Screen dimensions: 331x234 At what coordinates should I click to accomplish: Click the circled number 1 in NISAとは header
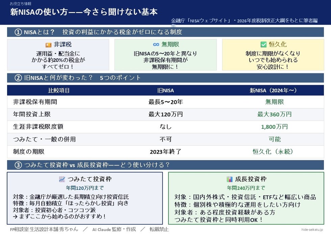click(x=18, y=32)
